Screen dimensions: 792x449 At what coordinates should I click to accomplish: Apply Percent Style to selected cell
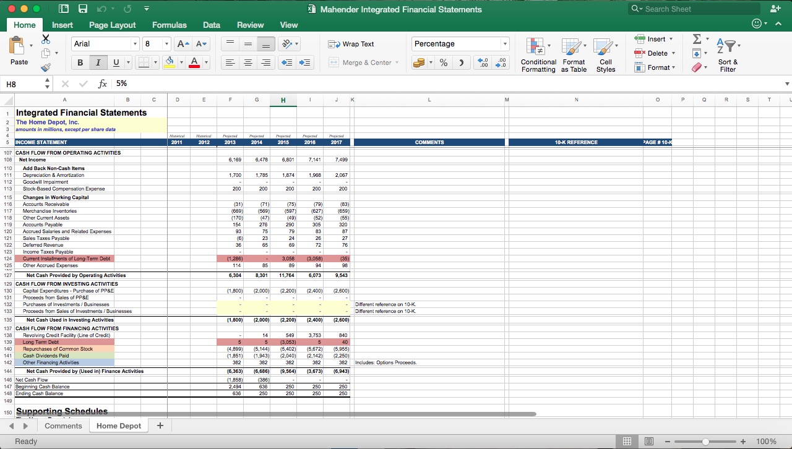pos(443,62)
